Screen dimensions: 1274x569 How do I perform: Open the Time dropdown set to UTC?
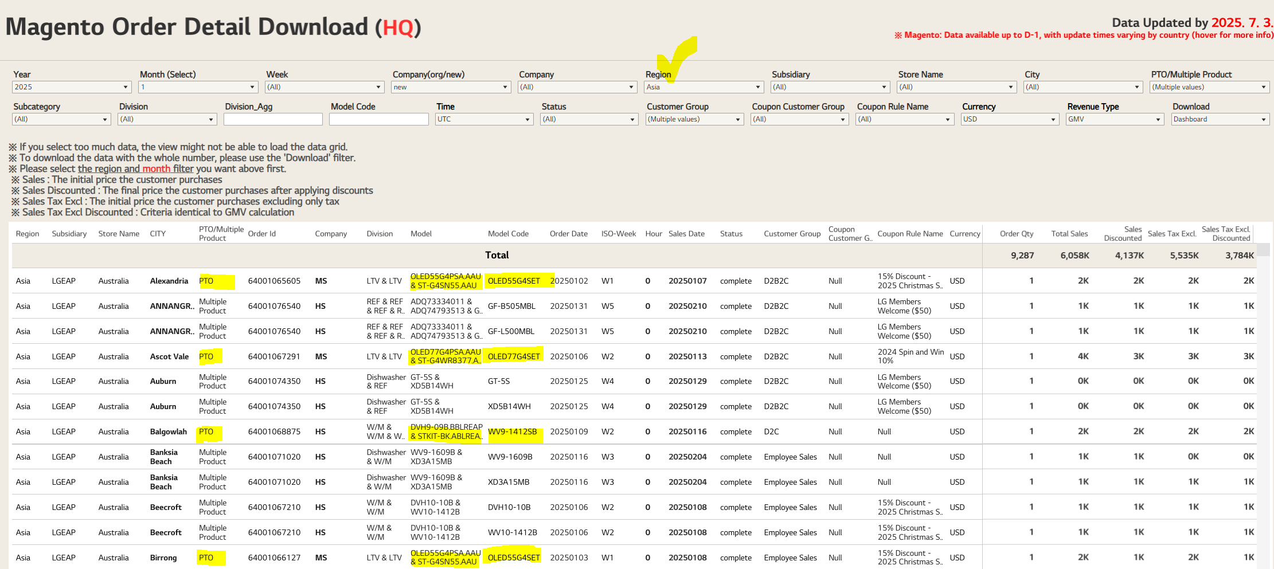[x=484, y=119]
